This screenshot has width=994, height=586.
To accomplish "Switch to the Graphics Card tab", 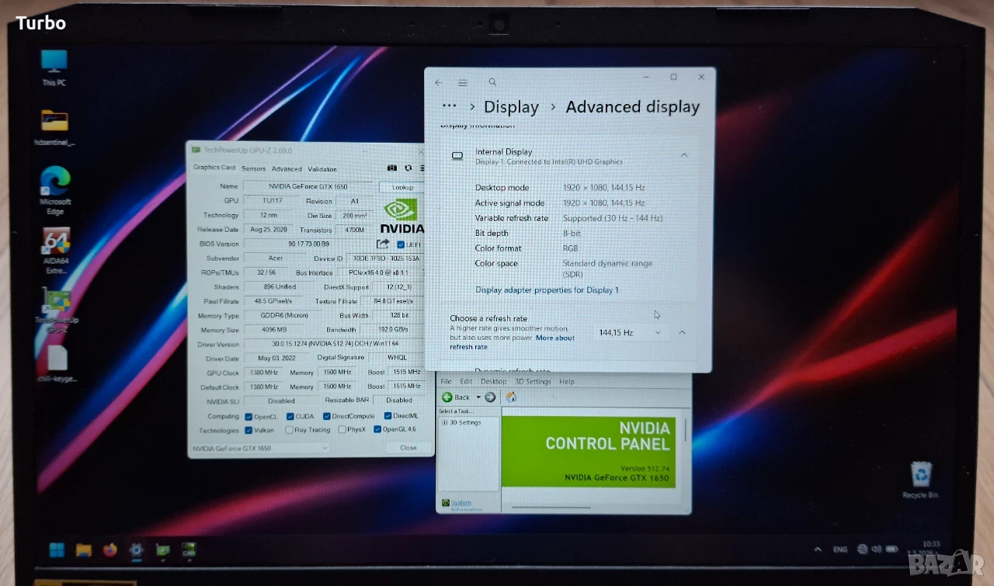I will point(214,168).
